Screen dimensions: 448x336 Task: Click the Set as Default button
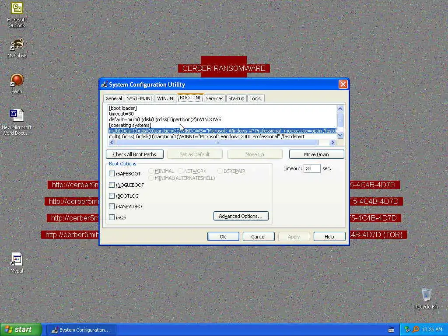[x=195, y=154]
